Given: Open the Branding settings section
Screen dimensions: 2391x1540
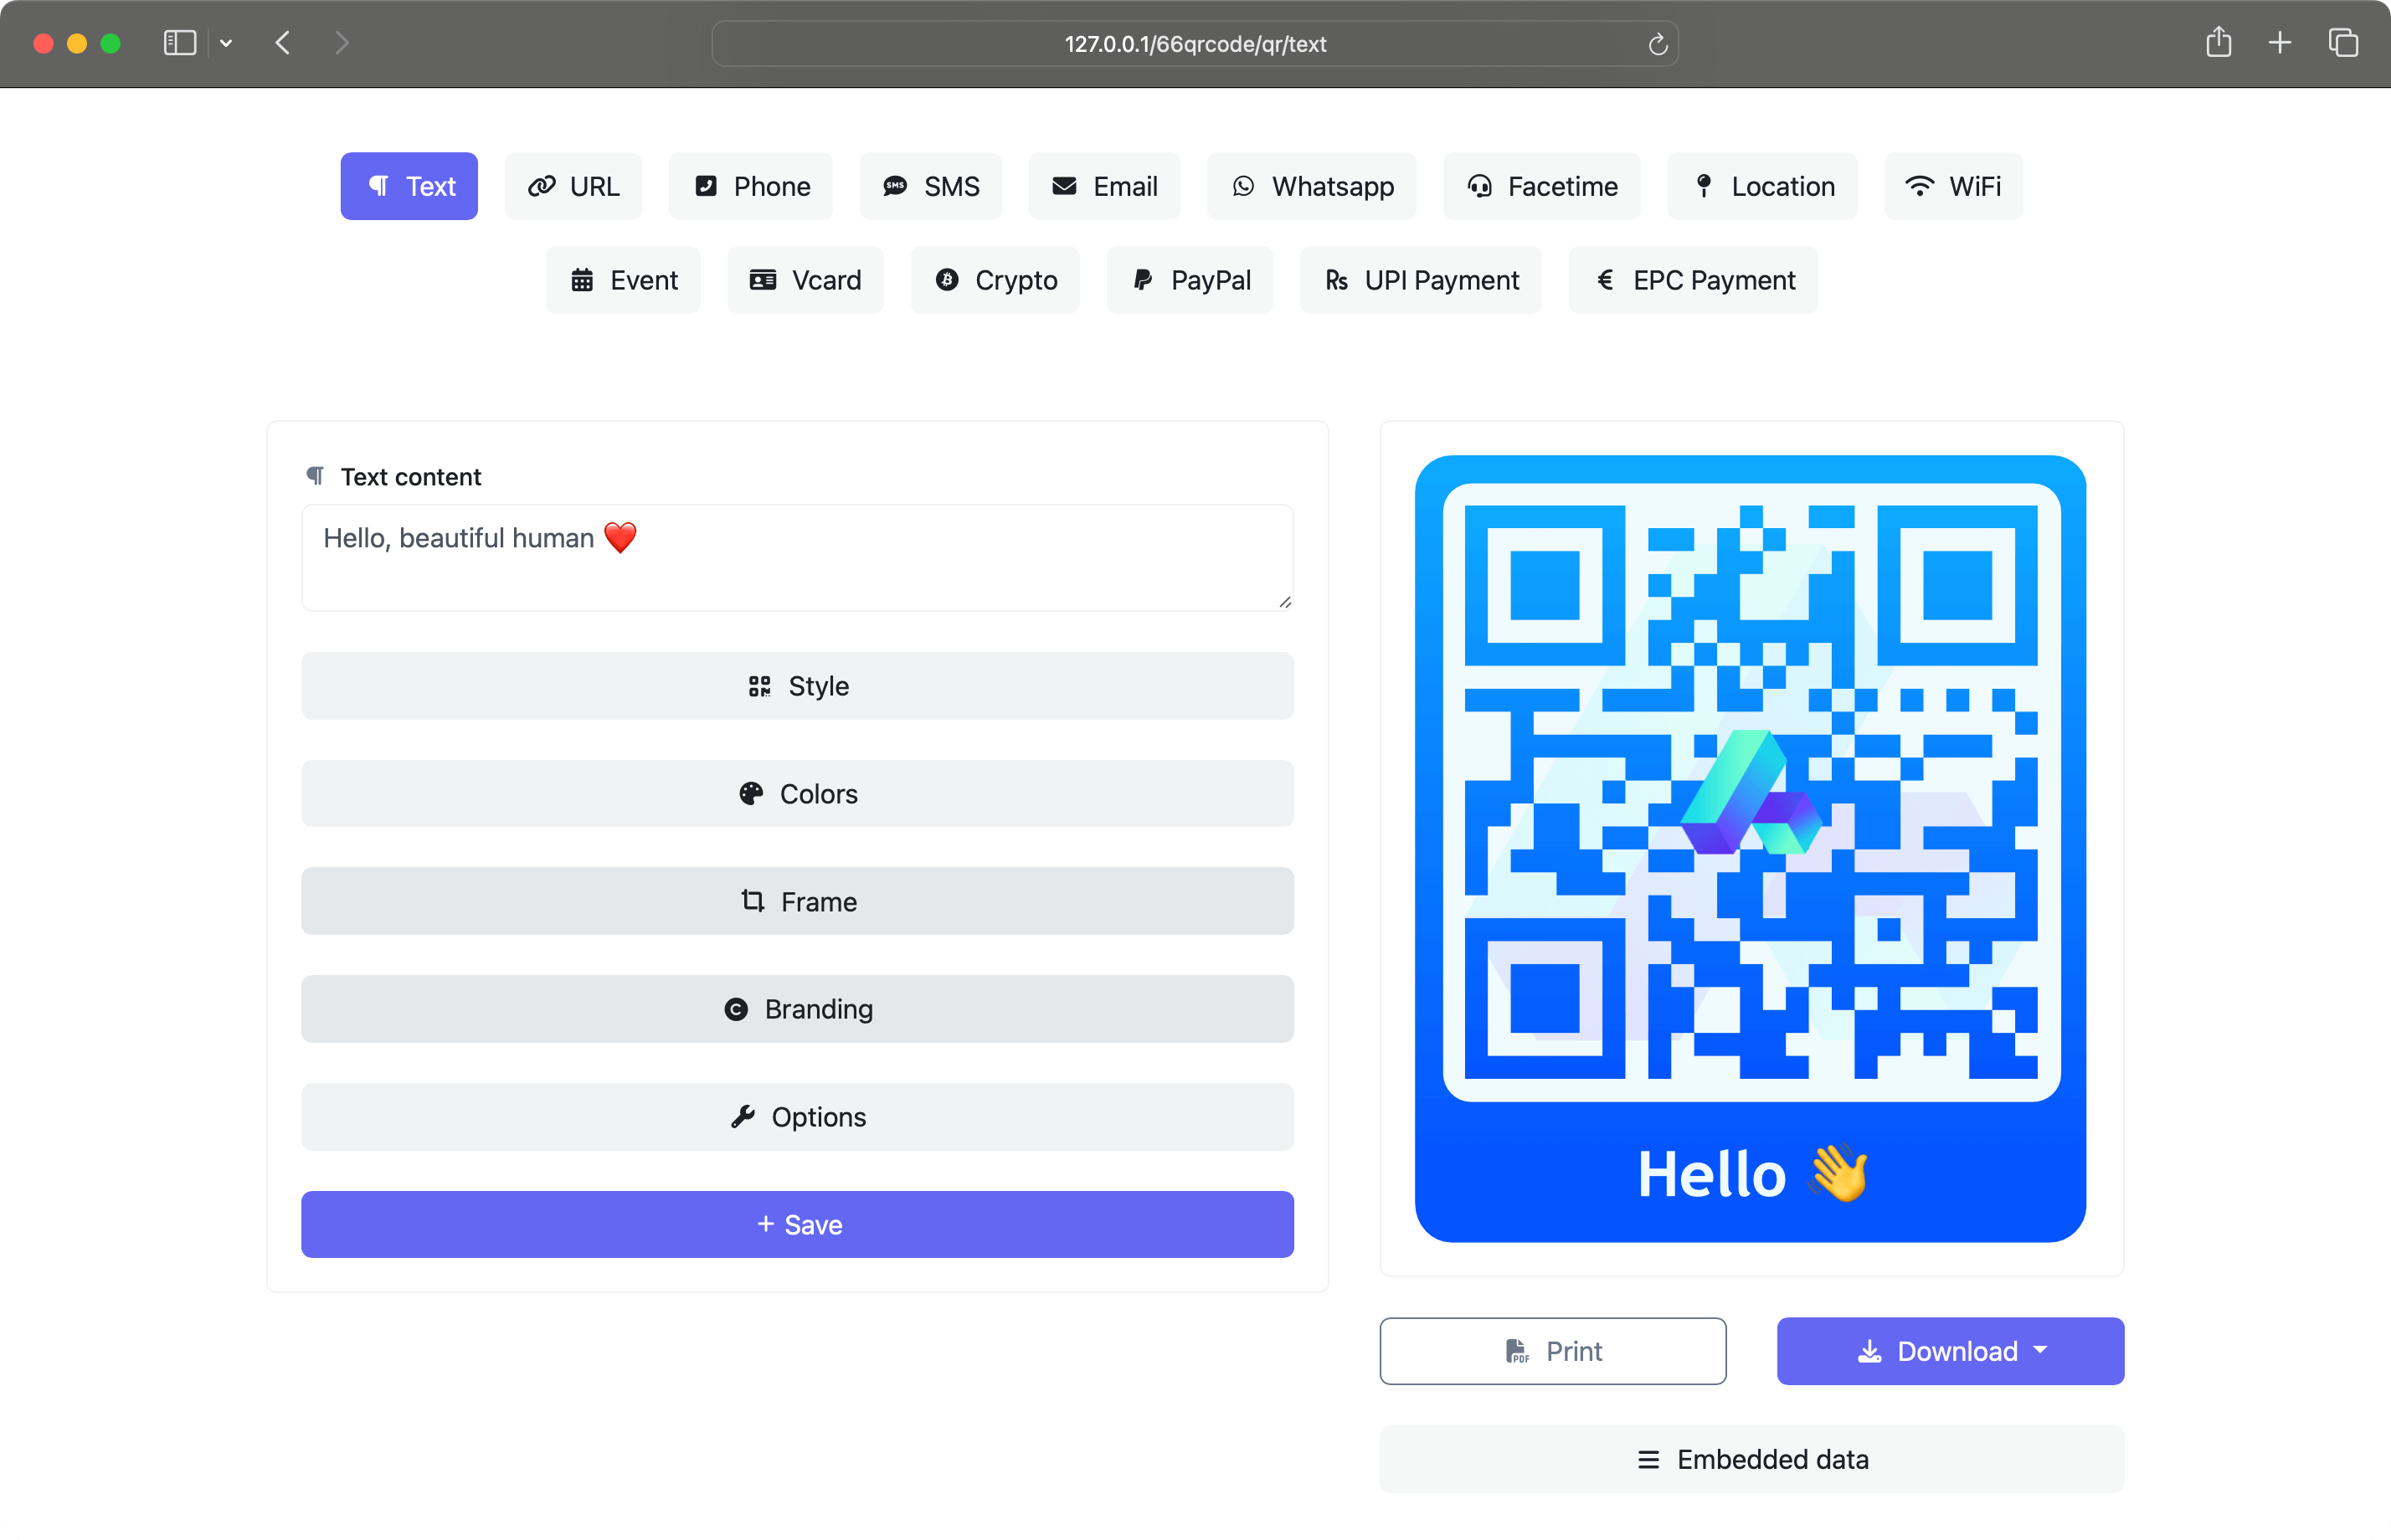Looking at the screenshot, I should (x=798, y=1009).
